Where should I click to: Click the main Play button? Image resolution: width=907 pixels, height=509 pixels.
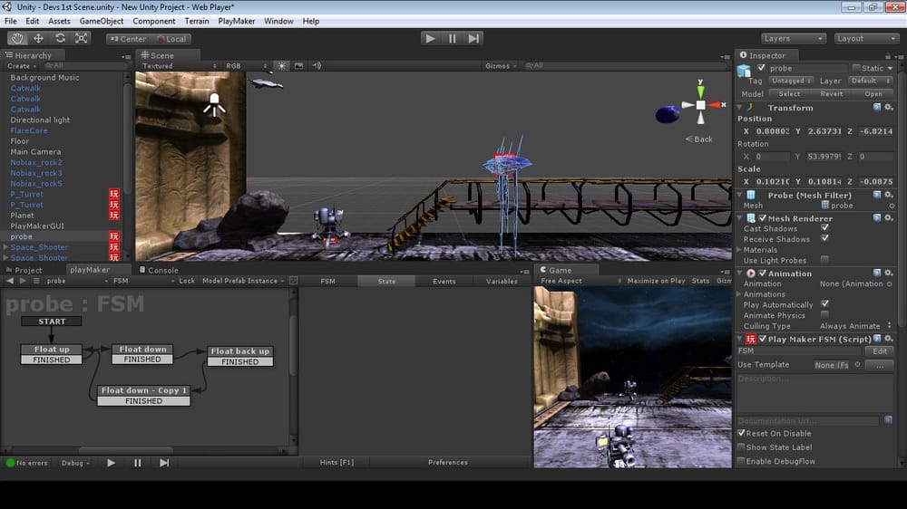click(x=430, y=39)
